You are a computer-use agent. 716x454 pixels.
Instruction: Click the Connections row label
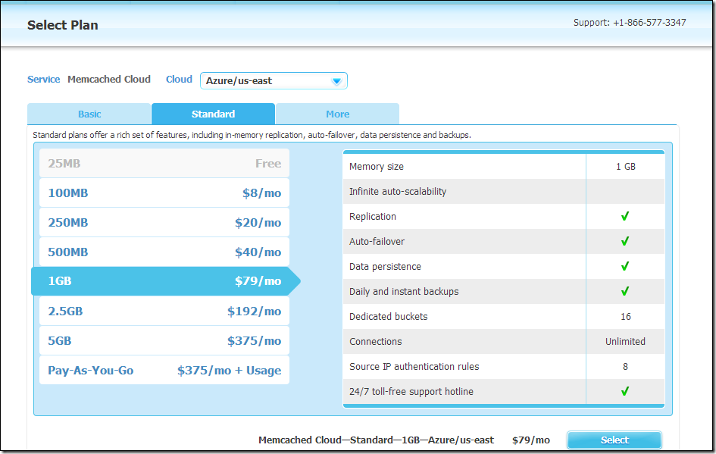click(375, 342)
